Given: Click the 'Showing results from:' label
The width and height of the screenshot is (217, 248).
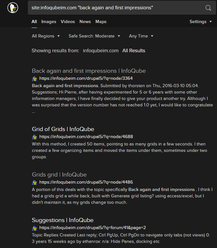Looking at the screenshot, I should pos(56,51).
